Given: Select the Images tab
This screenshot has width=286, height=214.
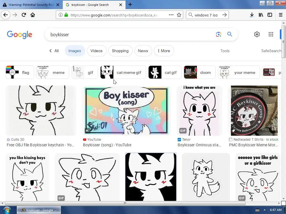Looking at the screenshot, I should point(75,51).
